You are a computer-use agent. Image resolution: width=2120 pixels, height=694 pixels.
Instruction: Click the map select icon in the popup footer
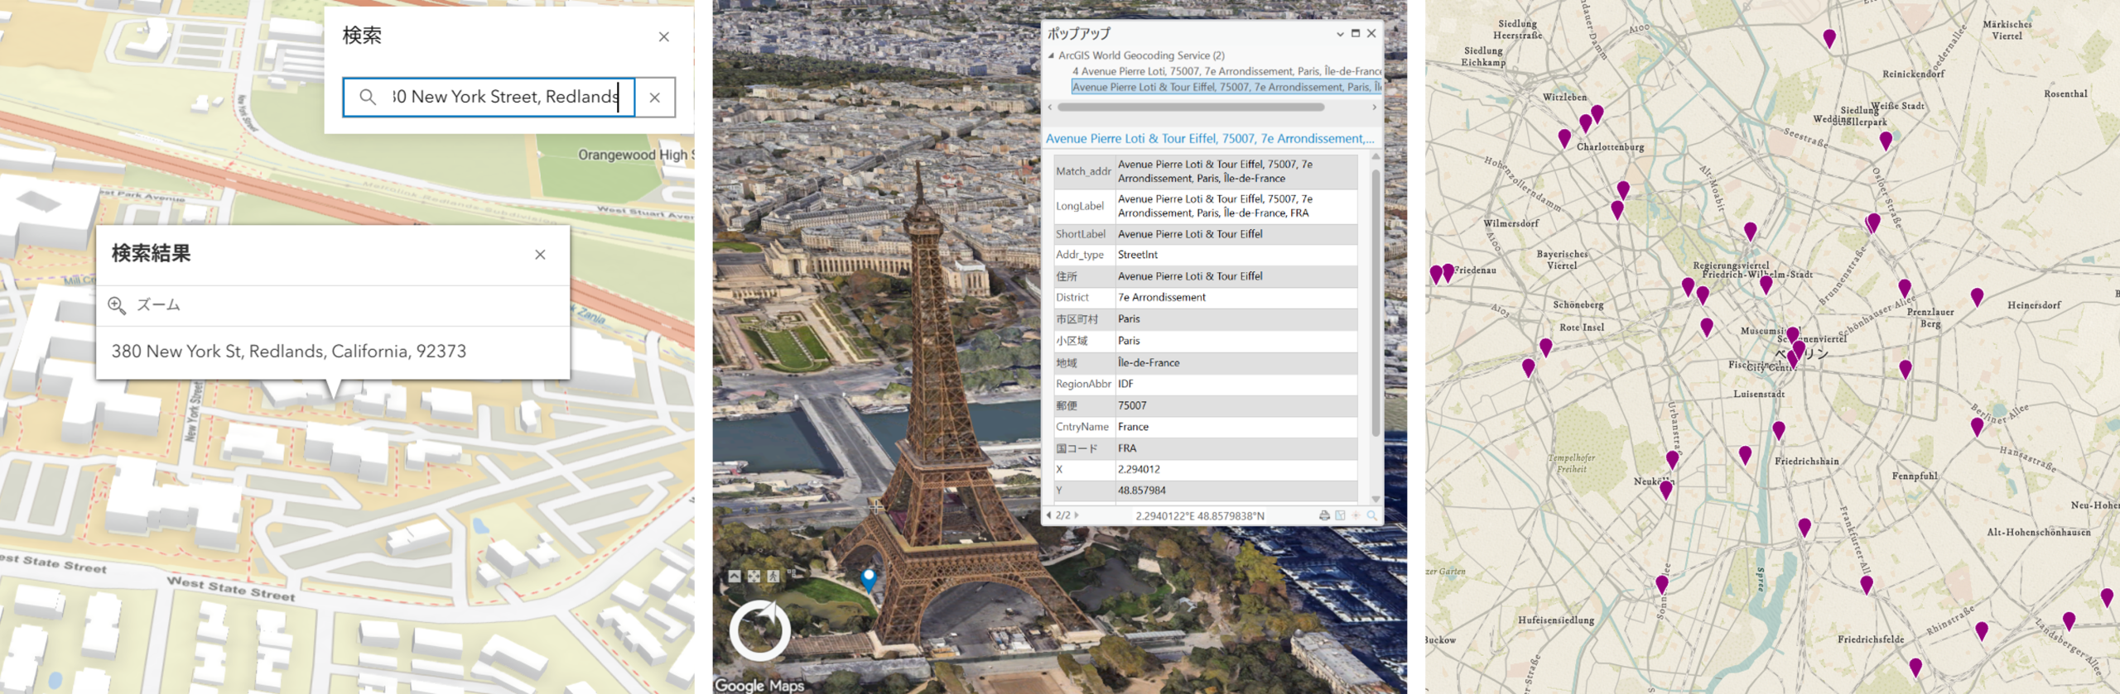(x=1340, y=515)
